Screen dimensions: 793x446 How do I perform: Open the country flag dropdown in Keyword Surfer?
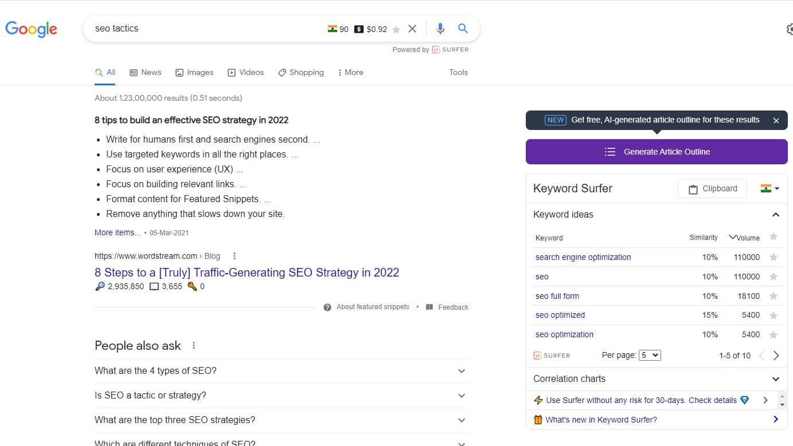(769, 188)
